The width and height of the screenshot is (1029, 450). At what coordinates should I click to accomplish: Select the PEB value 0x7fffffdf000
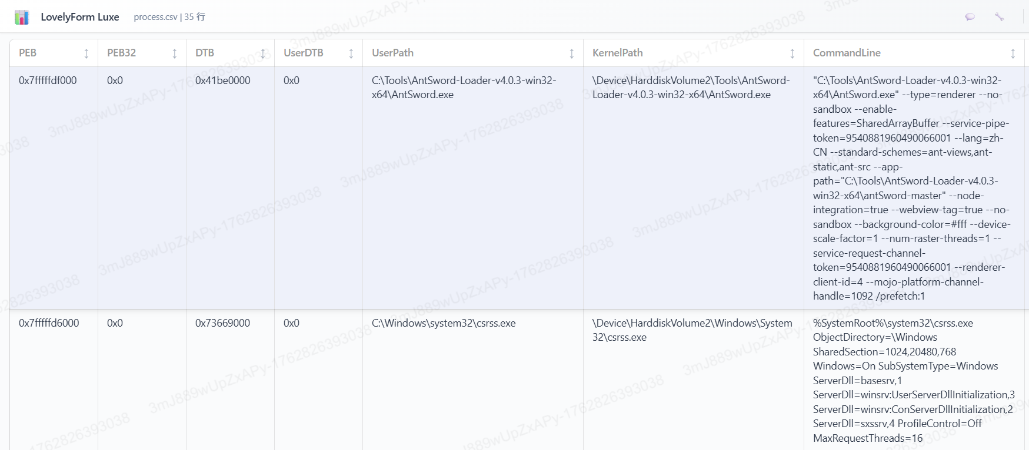[48, 80]
